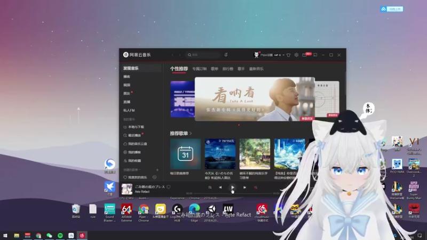Open the Recycle Bin desktop icon
Screen dimensions: 427x240
76,211
